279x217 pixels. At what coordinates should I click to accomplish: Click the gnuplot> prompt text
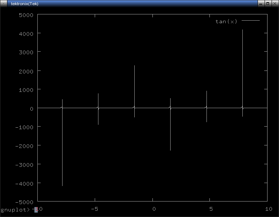[x=15, y=210]
